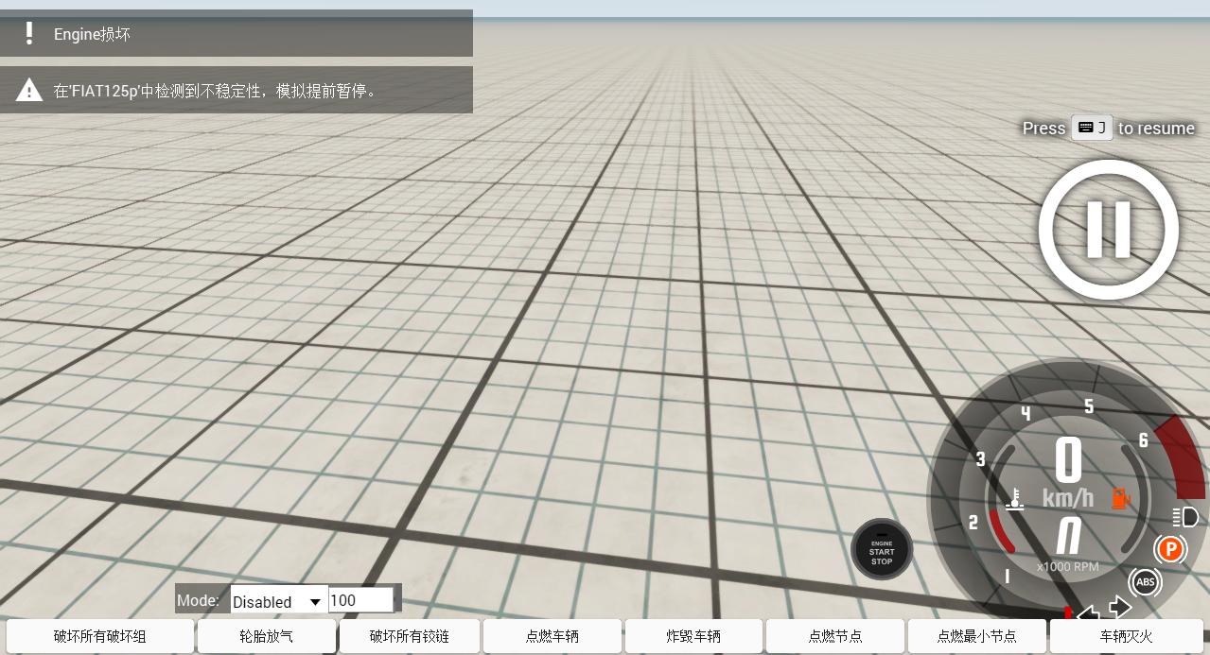This screenshot has height=655, width=1210.
Task: Click the 点燃节点 button
Action: [835, 636]
